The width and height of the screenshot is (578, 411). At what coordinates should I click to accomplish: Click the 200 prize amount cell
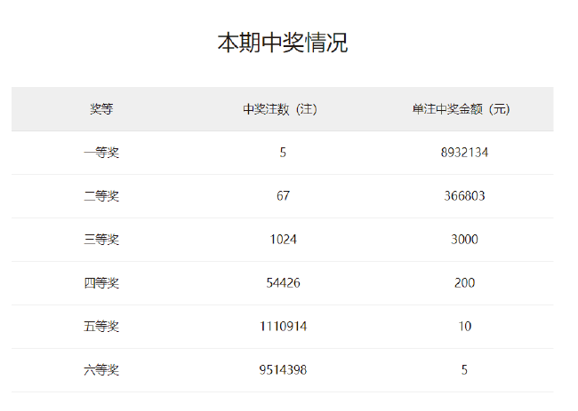(x=464, y=283)
